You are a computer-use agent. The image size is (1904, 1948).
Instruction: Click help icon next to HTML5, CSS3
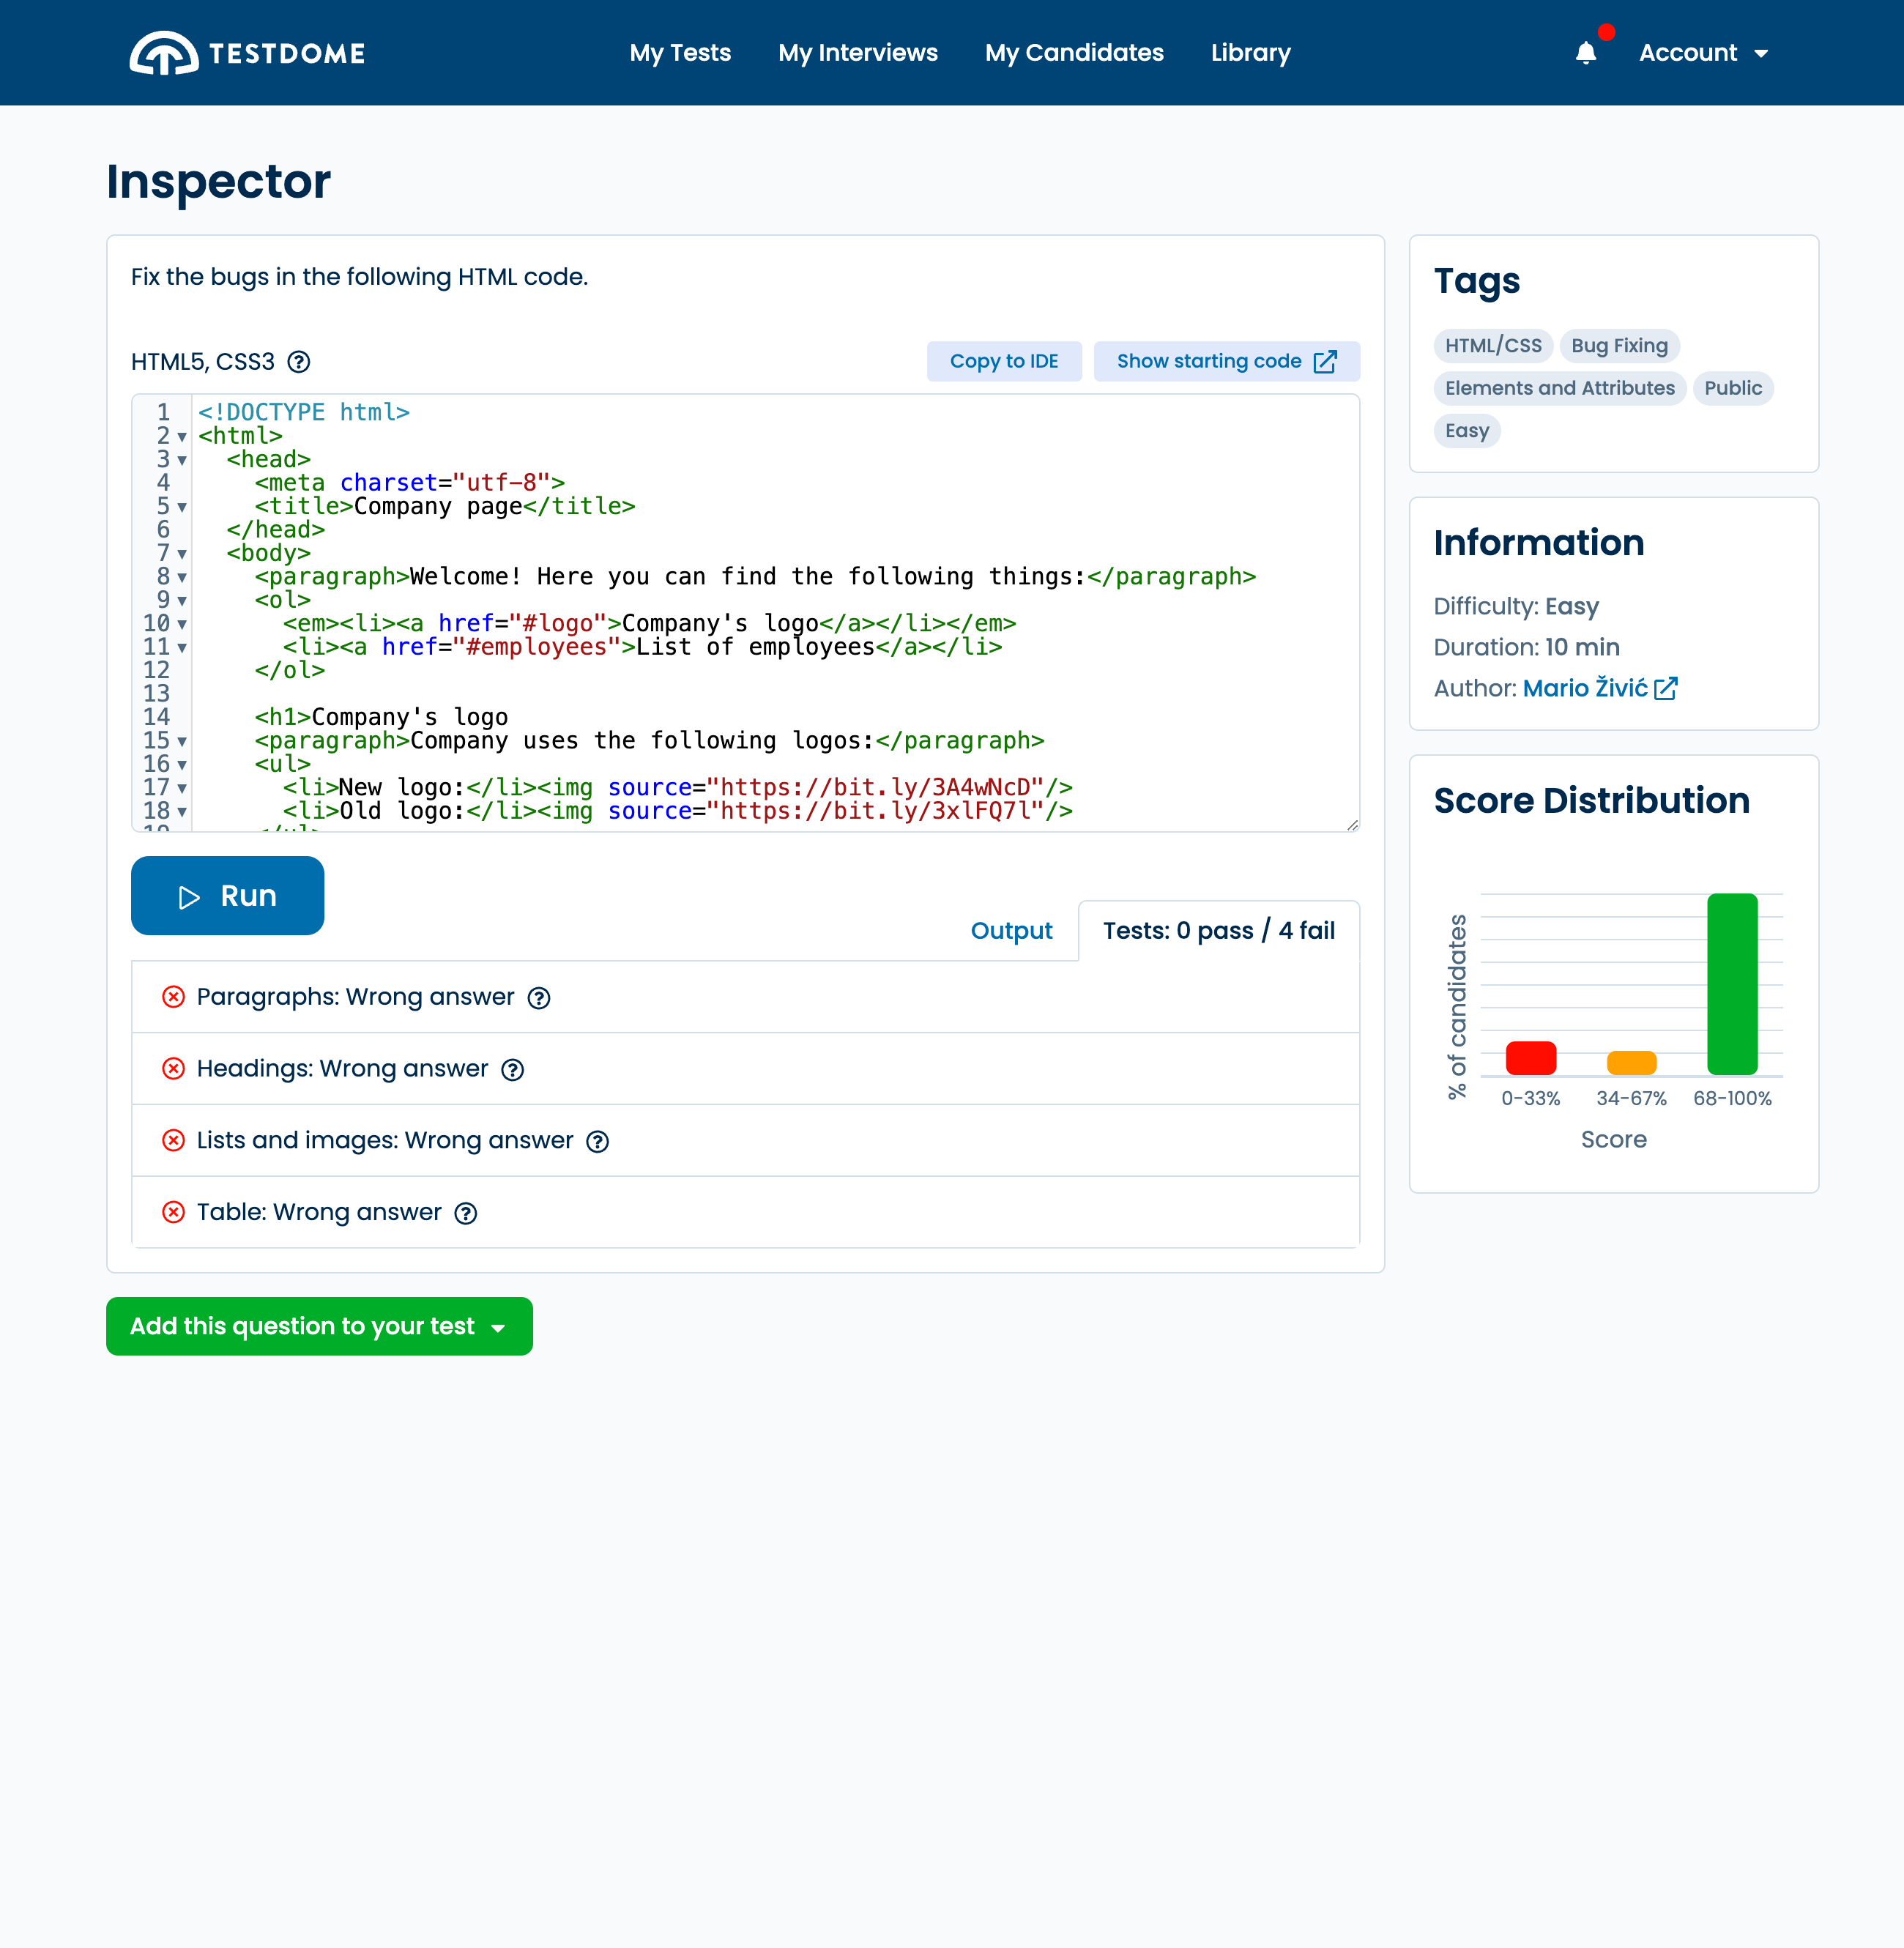pyautogui.click(x=298, y=362)
